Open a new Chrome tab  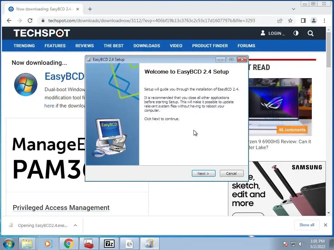tap(90, 9)
